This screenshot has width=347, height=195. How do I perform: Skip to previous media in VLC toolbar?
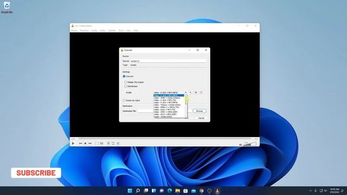click(x=80, y=144)
